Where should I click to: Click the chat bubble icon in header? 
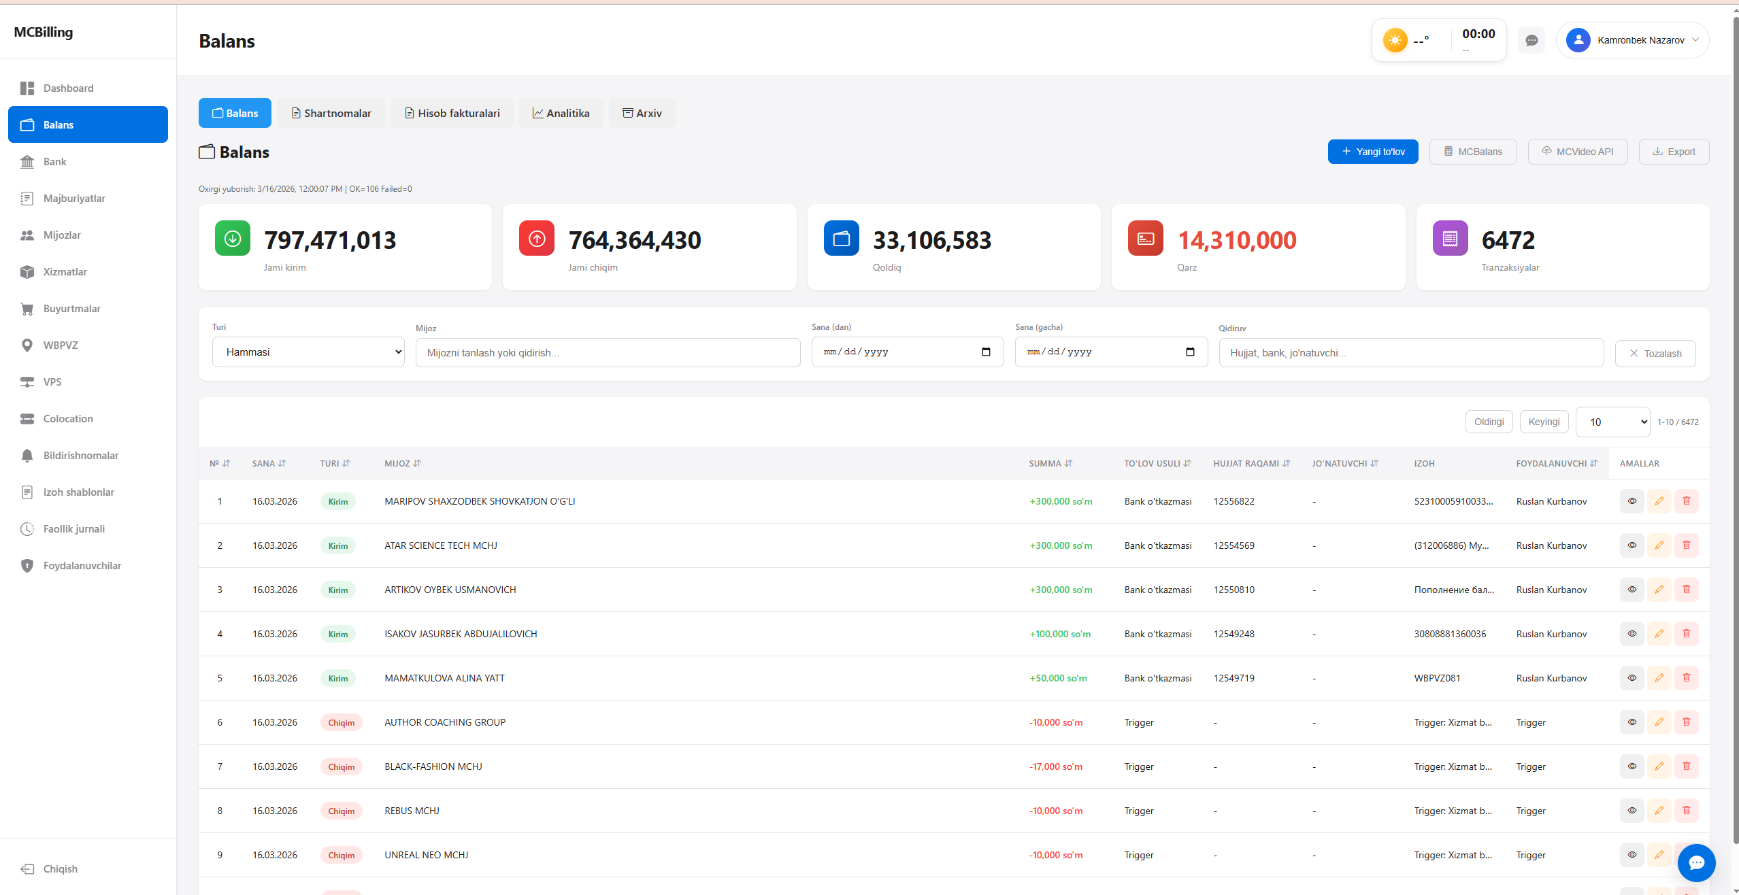click(x=1531, y=41)
